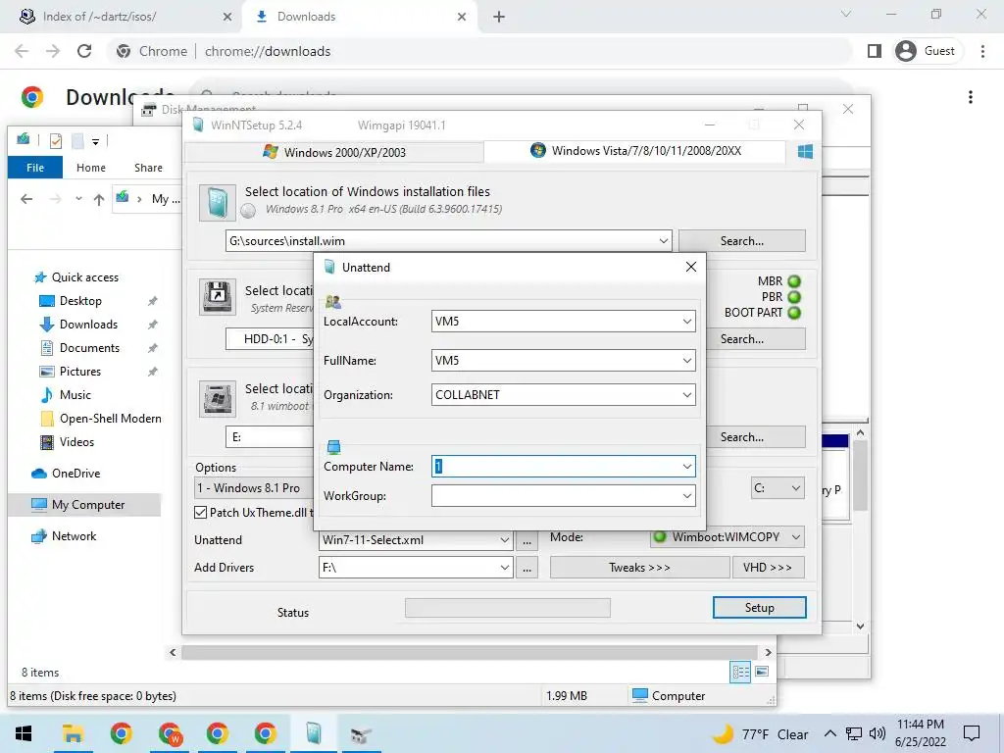
Task: Expand the WorkGroup dropdown
Action: (687, 495)
